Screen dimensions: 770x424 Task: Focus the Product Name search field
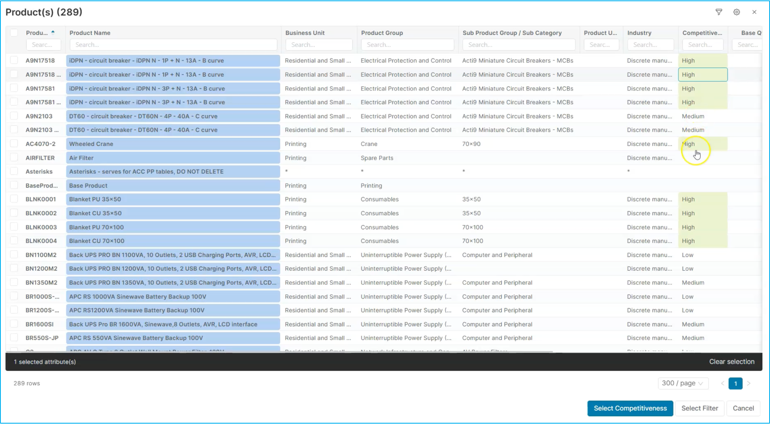173,44
